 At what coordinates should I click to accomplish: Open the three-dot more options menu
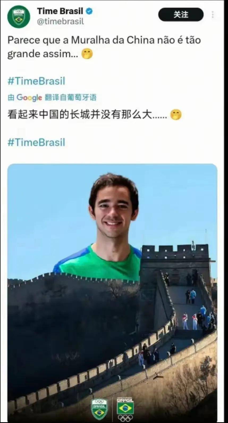[x=213, y=15]
